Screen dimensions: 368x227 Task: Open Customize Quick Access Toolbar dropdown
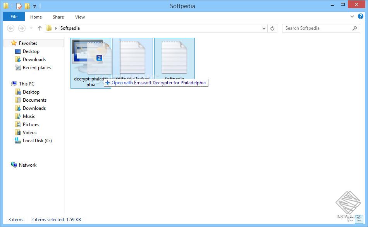(x=34, y=6)
